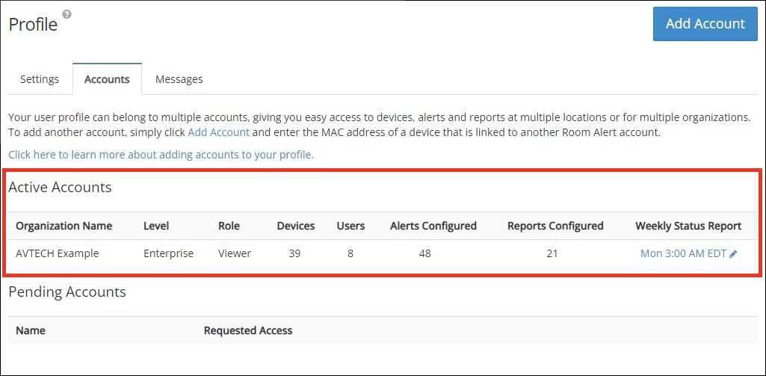Click the Mon 3:00 AM EDT schedule link

[x=683, y=253]
